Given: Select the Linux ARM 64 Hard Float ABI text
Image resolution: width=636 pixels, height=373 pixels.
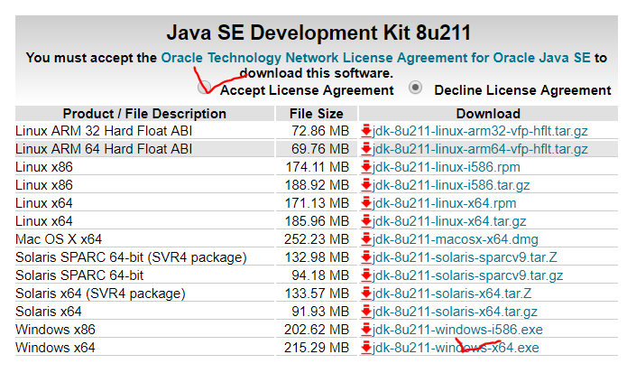Looking at the screenshot, I should coord(104,149).
